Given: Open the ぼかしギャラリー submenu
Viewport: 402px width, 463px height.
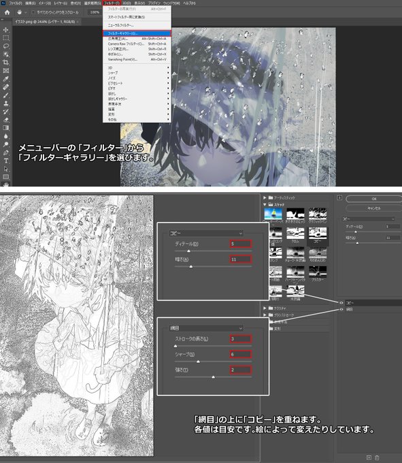Looking at the screenshot, I should click(137, 99).
